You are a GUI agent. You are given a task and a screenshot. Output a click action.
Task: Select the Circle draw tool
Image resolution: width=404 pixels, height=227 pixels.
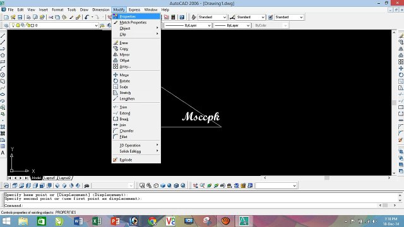[3, 75]
